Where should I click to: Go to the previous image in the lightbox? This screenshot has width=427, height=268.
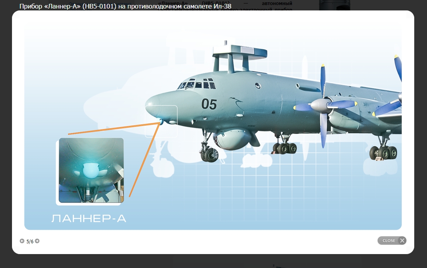[x=22, y=241]
